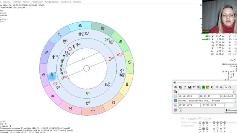
Task: Click the new blank chart page icon
Action: [x=185, y=87]
